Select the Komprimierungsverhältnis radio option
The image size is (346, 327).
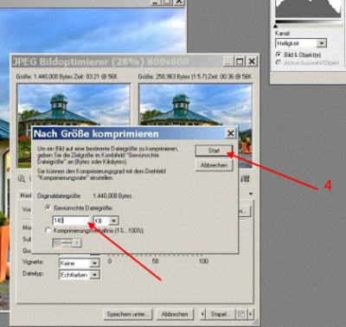point(48,230)
